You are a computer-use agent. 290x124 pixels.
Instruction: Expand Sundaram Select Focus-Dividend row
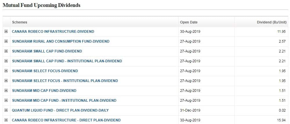6,71
